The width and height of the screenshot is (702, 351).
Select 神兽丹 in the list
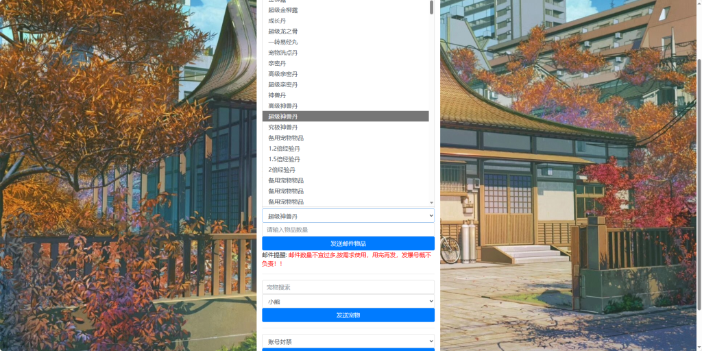click(346, 95)
